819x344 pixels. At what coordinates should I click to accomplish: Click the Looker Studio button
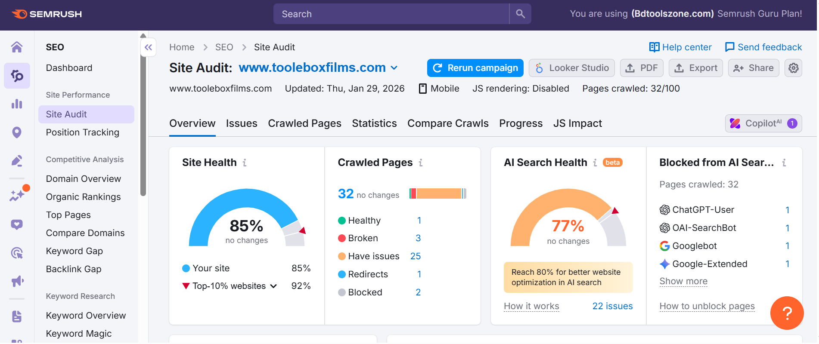[x=572, y=68]
